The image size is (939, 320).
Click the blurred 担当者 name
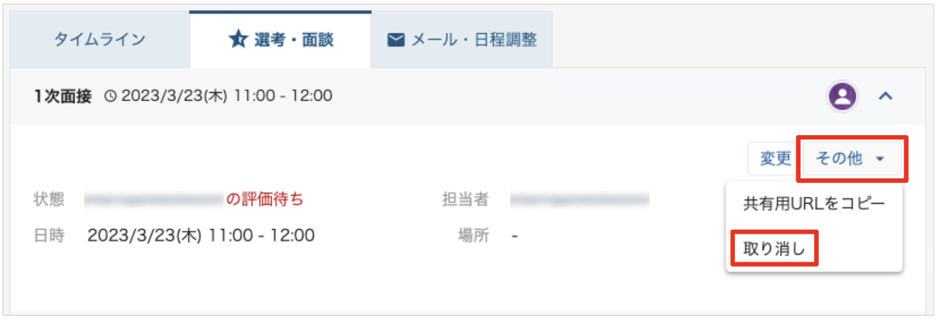coord(580,199)
